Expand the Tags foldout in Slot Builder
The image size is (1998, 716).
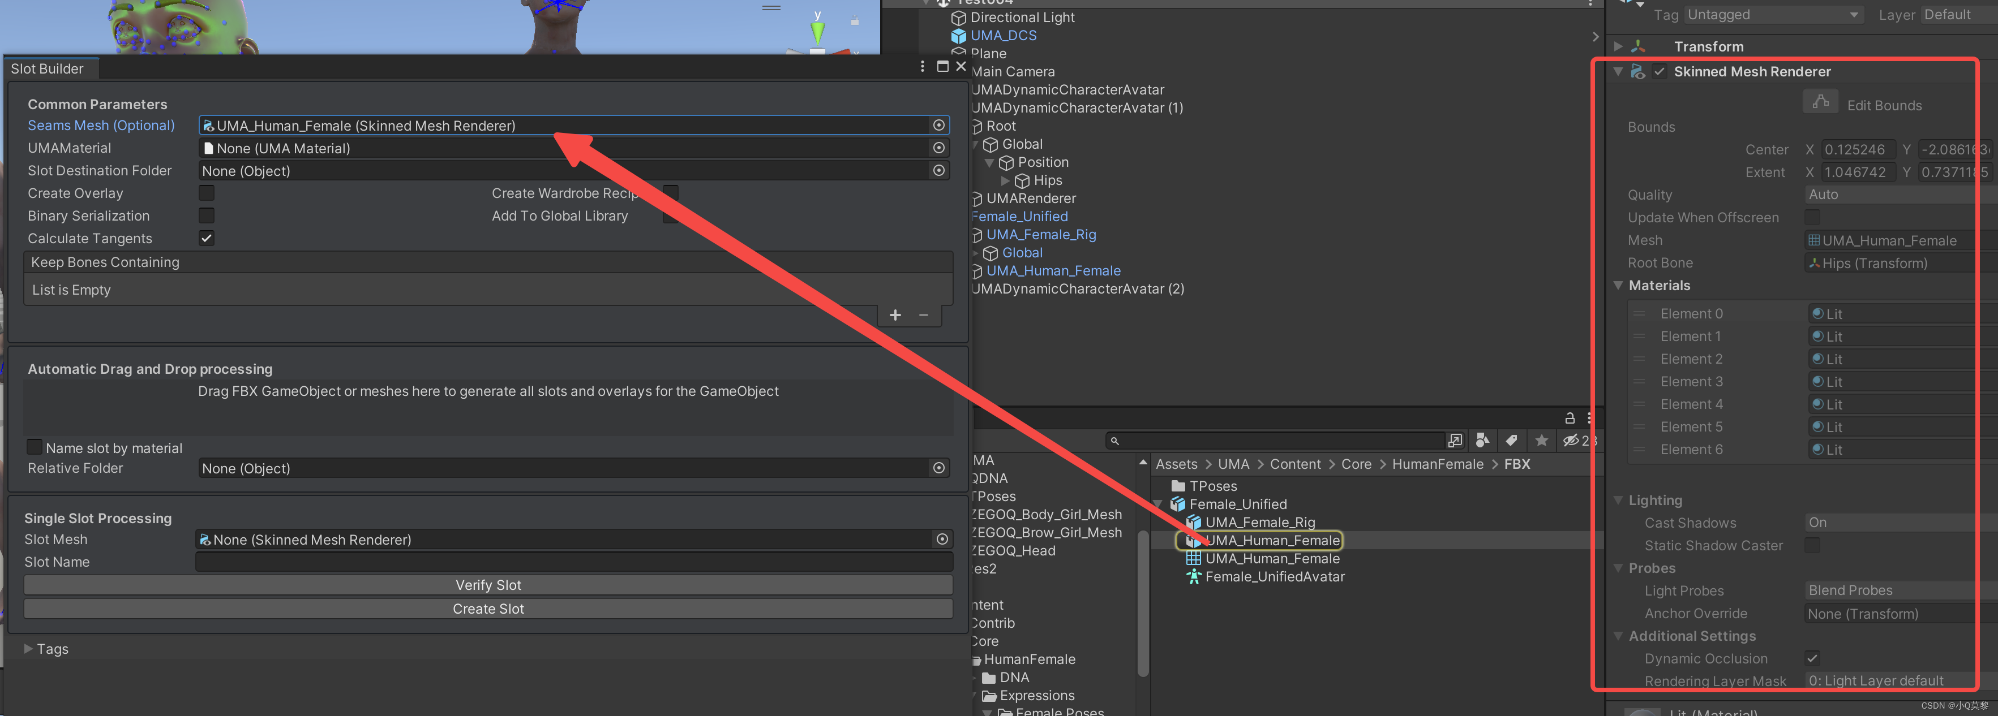tap(29, 649)
